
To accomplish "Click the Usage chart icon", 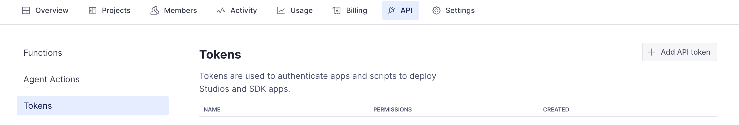I will coord(281,11).
